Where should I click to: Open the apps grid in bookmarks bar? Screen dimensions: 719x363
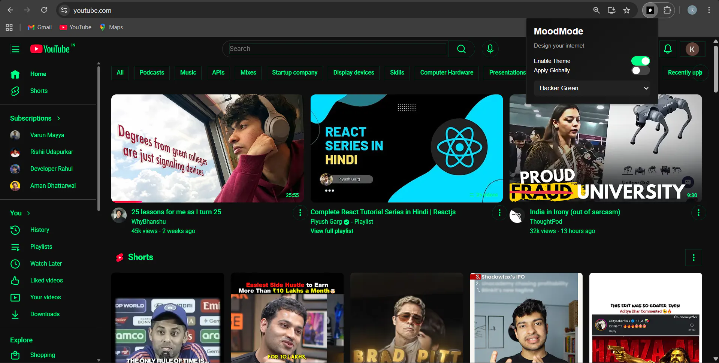coord(9,27)
